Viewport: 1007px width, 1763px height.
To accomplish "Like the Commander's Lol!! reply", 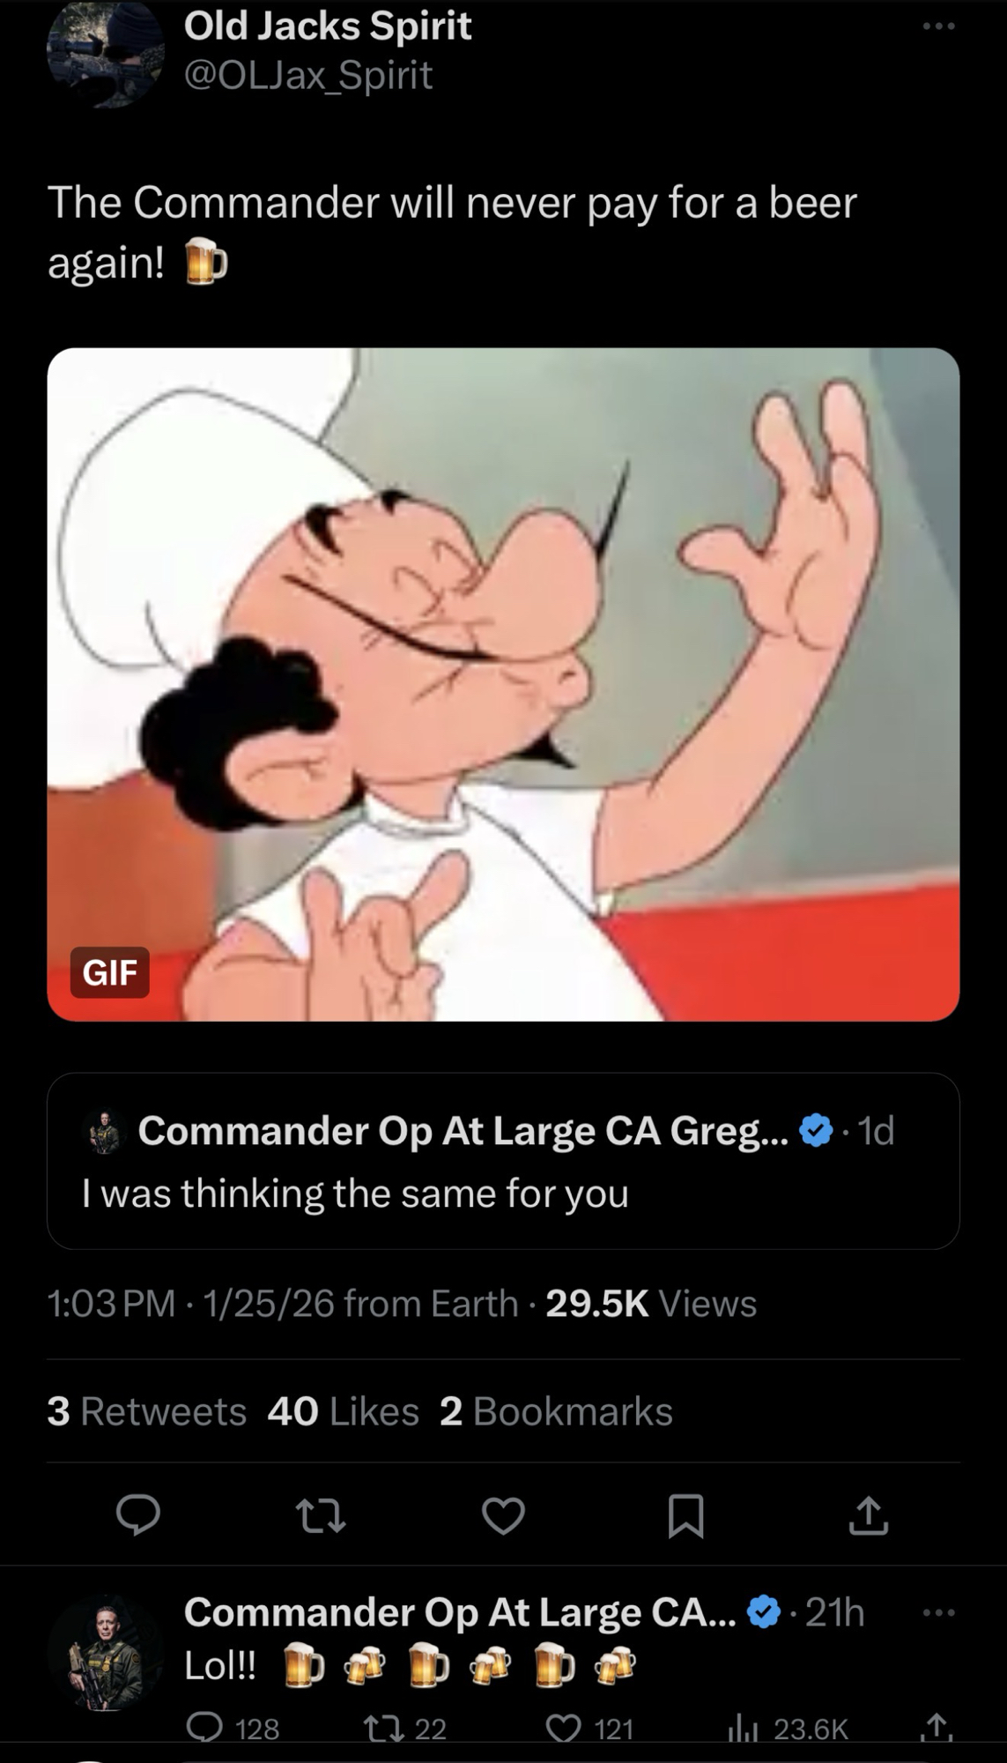I will 565,1730.
